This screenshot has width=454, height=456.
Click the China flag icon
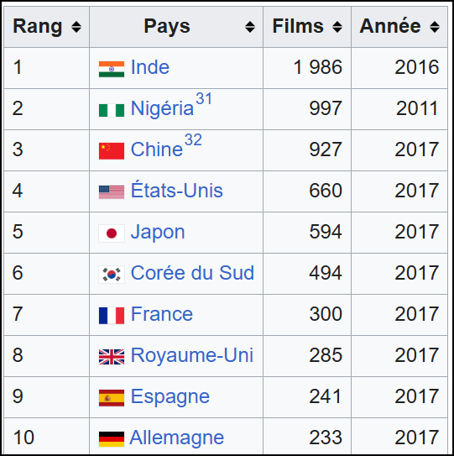click(x=112, y=151)
